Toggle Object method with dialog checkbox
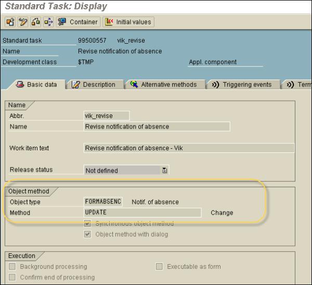This screenshot has width=312, height=285. coord(87,235)
